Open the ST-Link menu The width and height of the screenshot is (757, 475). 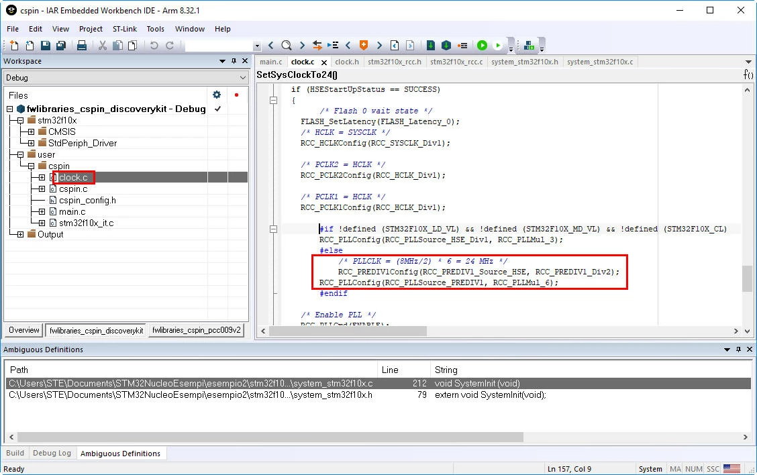(125, 29)
